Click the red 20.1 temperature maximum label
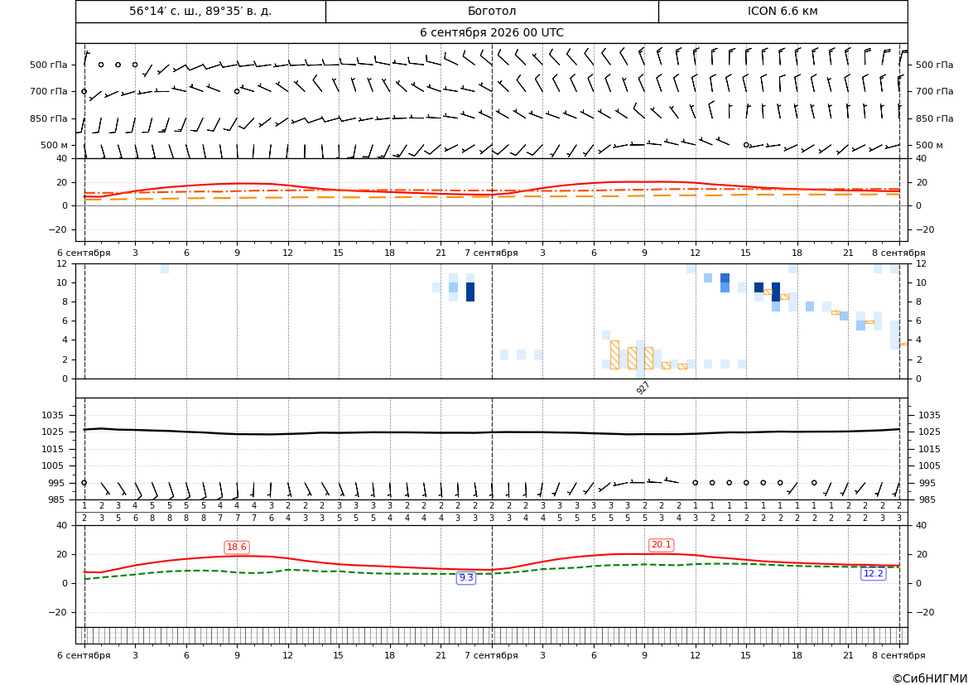 pyautogui.click(x=661, y=545)
